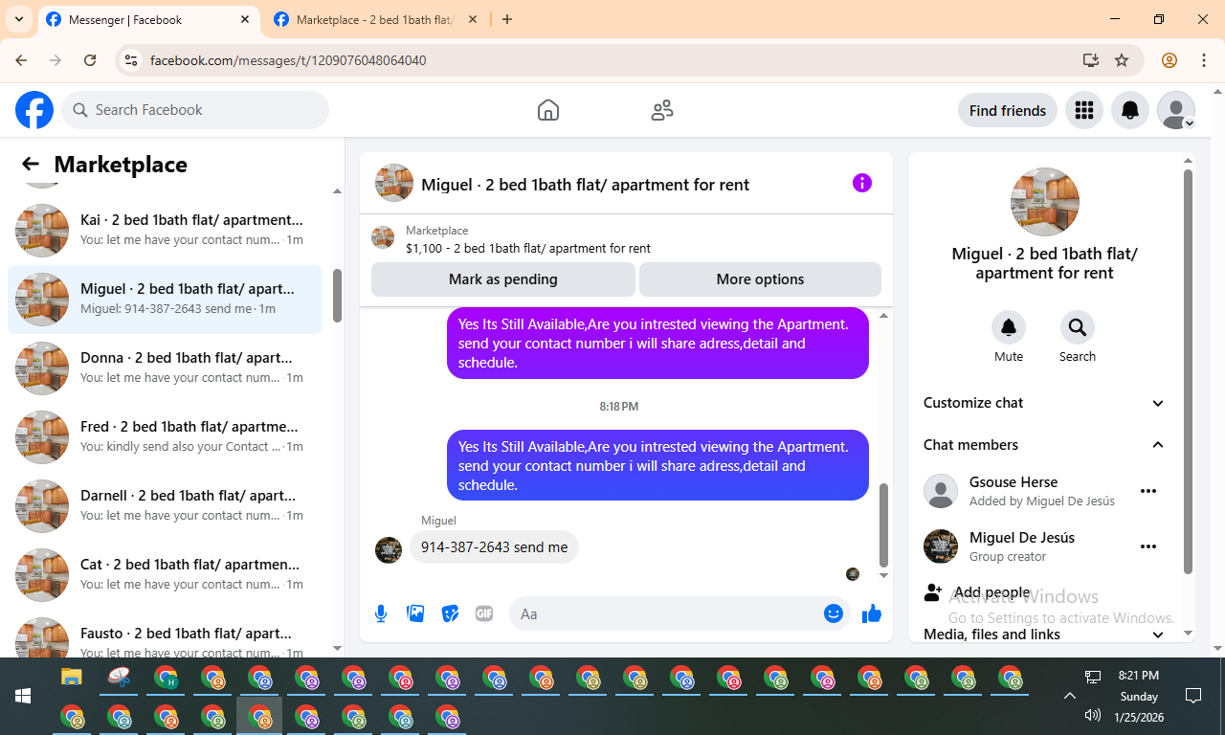1225x735 pixels.
Task: Open the Windows Start menu
Action: point(23,696)
